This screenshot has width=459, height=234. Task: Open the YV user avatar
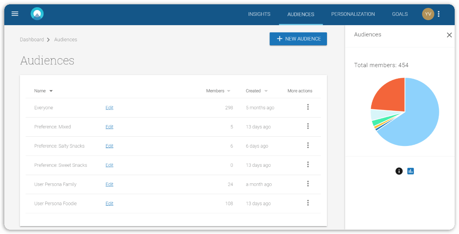click(x=428, y=14)
